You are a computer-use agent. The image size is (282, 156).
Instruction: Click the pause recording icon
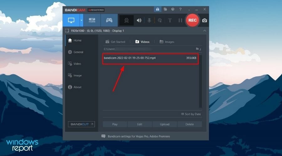tap(180, 20)
